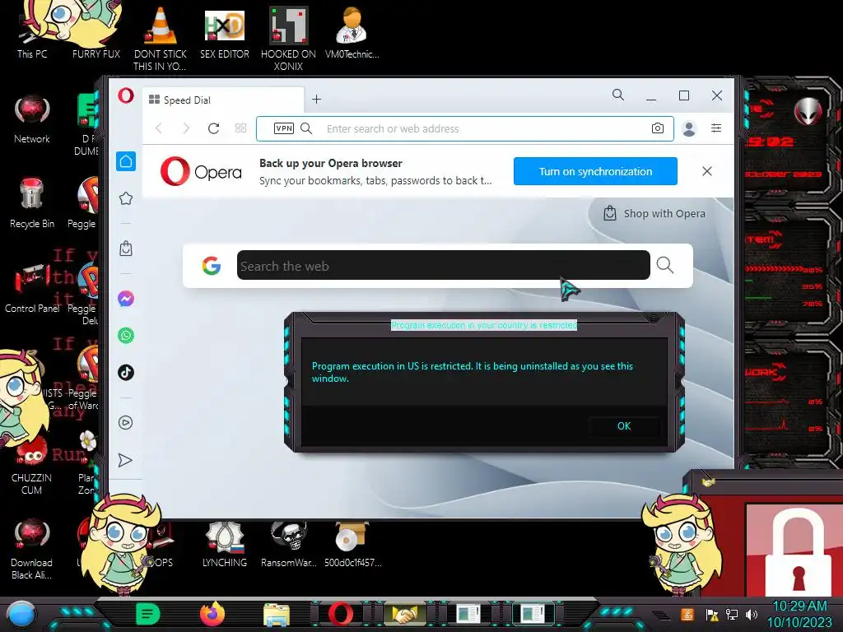Click the restricted dialog title text

[x=484, y=325]
